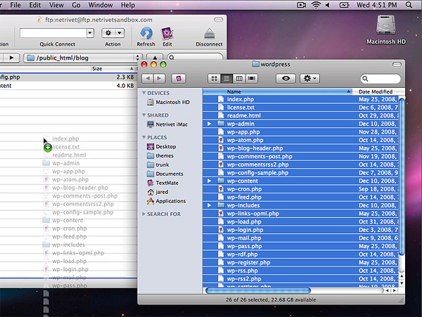Open Spotlight search in menu bar
Image resolution: width=422 pixels, height=317 pixels.
point(409,5)
